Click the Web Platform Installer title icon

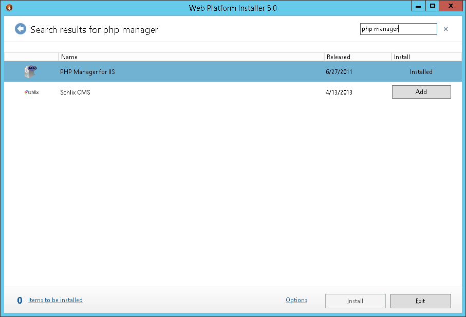(9, 7)
